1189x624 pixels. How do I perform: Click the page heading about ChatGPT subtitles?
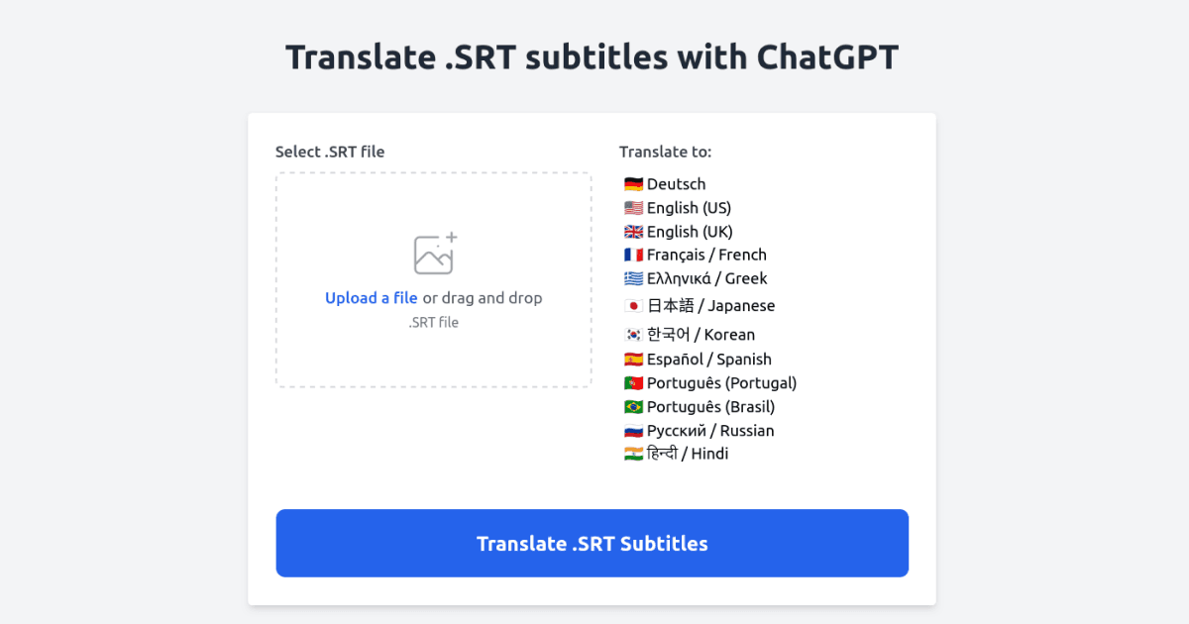[x=593, y=57]
